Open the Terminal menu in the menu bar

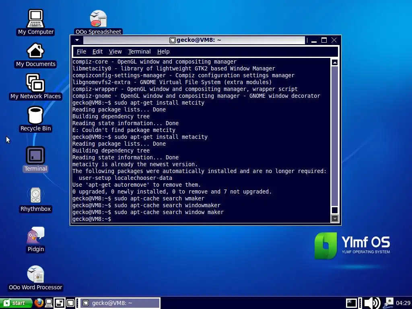tap(139, 51)
